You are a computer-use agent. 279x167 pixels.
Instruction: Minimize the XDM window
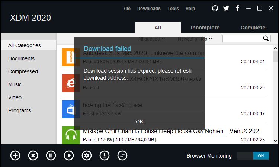(x=248, y=8)
